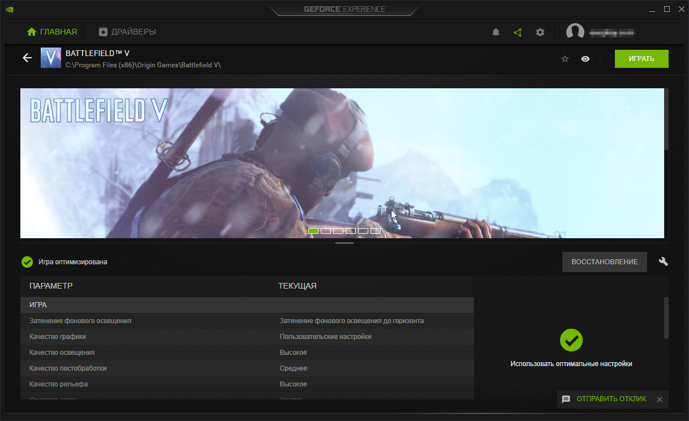Click the Battlefield V game icon

51,58
